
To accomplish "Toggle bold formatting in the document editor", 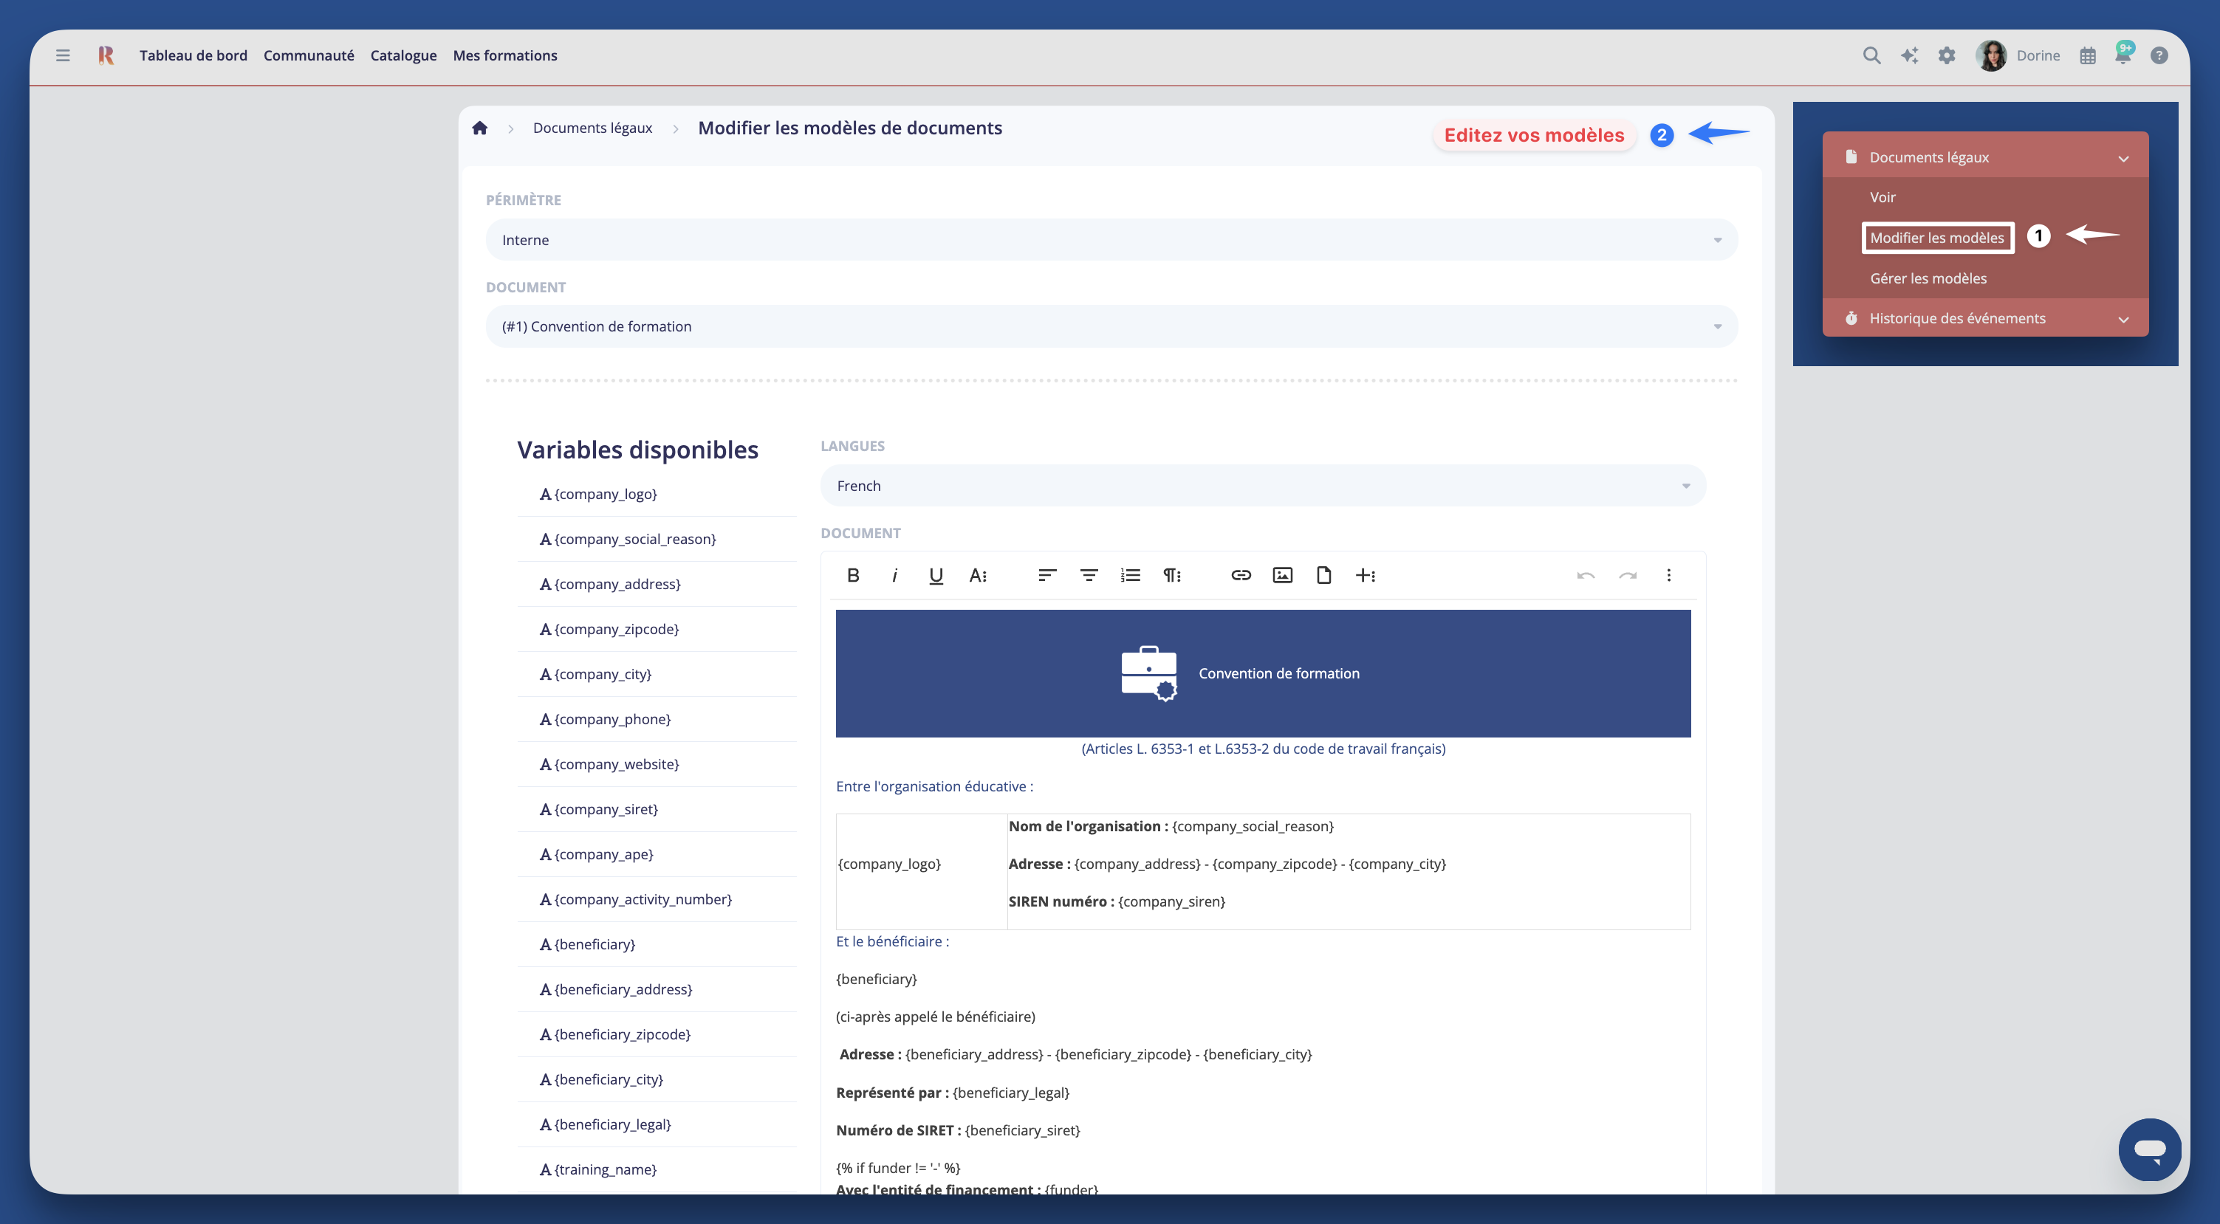I will 852,575.
